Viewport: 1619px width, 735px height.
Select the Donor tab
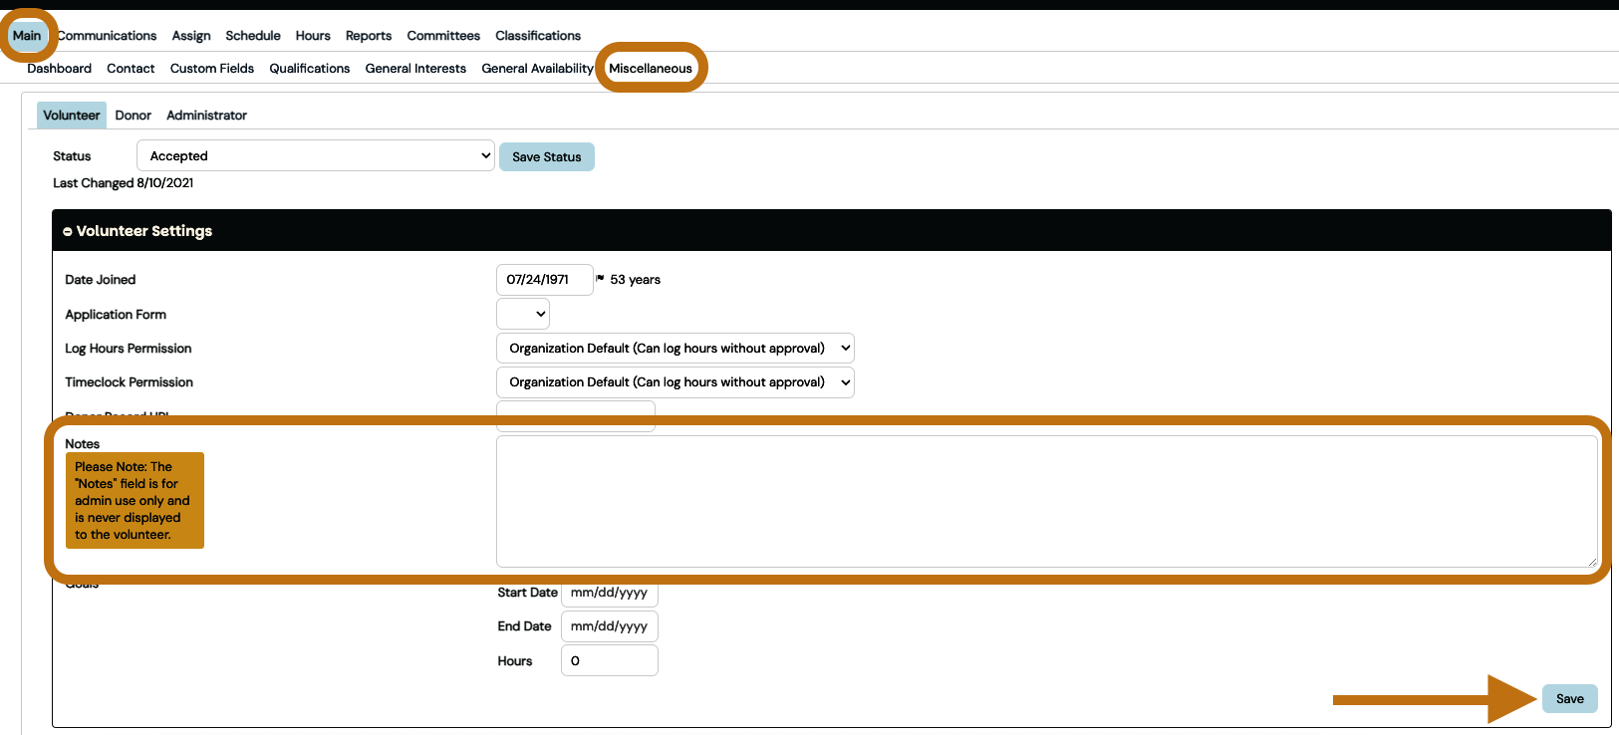click(x=133, y=116)
